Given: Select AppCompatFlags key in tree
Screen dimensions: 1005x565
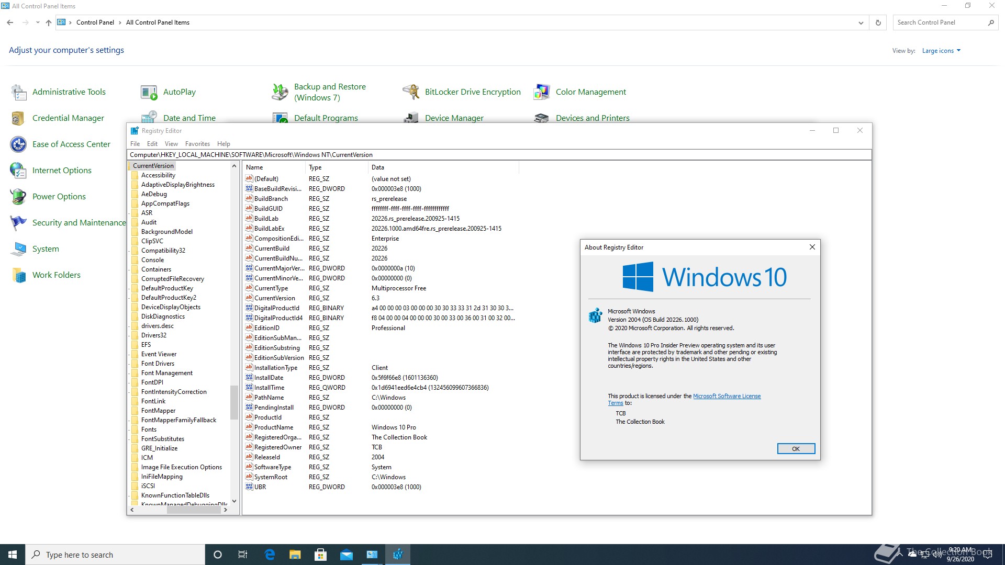Looking at the screenshot, I should click(165, 204).
